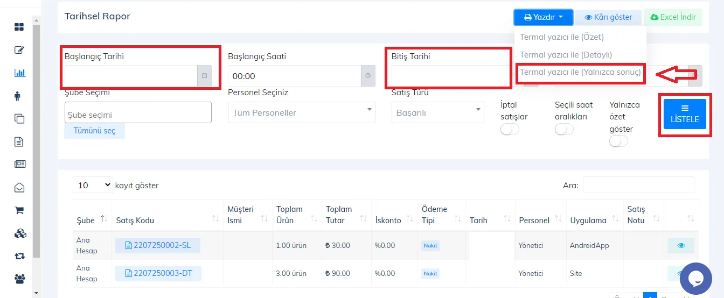
Task: Sort table by Şube column arrows
Action: click(x=105, y=219)
